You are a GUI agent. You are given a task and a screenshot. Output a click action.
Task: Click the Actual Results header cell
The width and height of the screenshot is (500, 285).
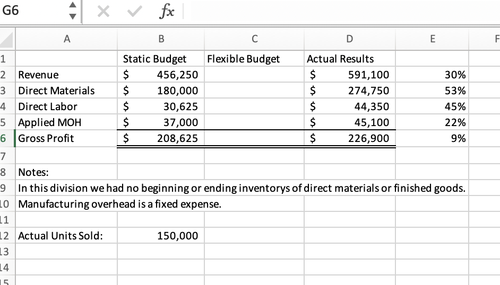pyautogui.click(x=350, y=58)
